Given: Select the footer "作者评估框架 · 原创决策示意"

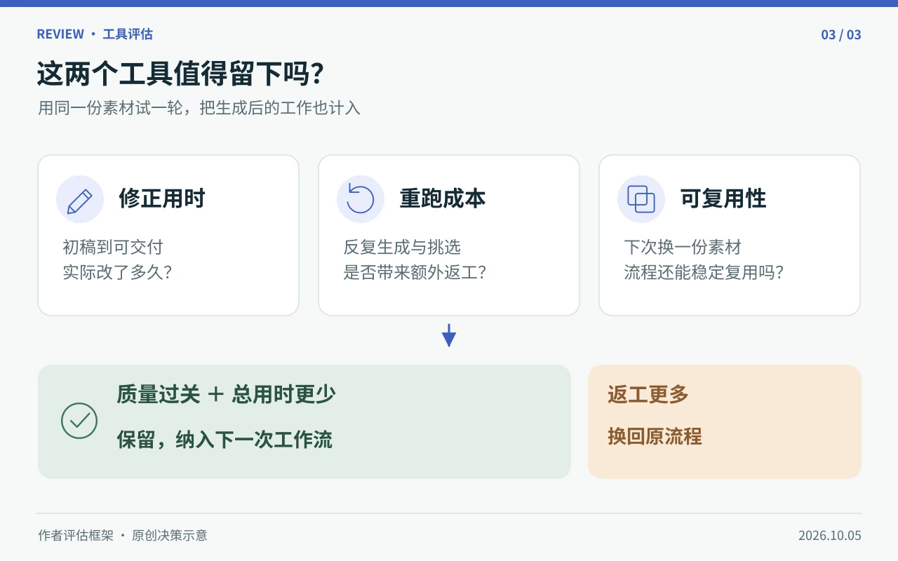Looking at the screenshot, I should point(123,536).
